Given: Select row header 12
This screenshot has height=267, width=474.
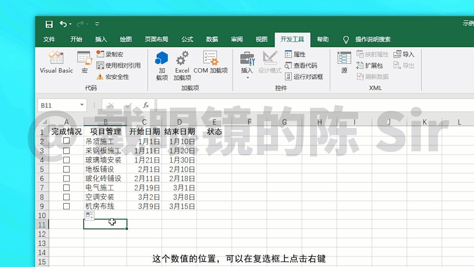Looking at the screenshot, I should click(x=42, y=234).
